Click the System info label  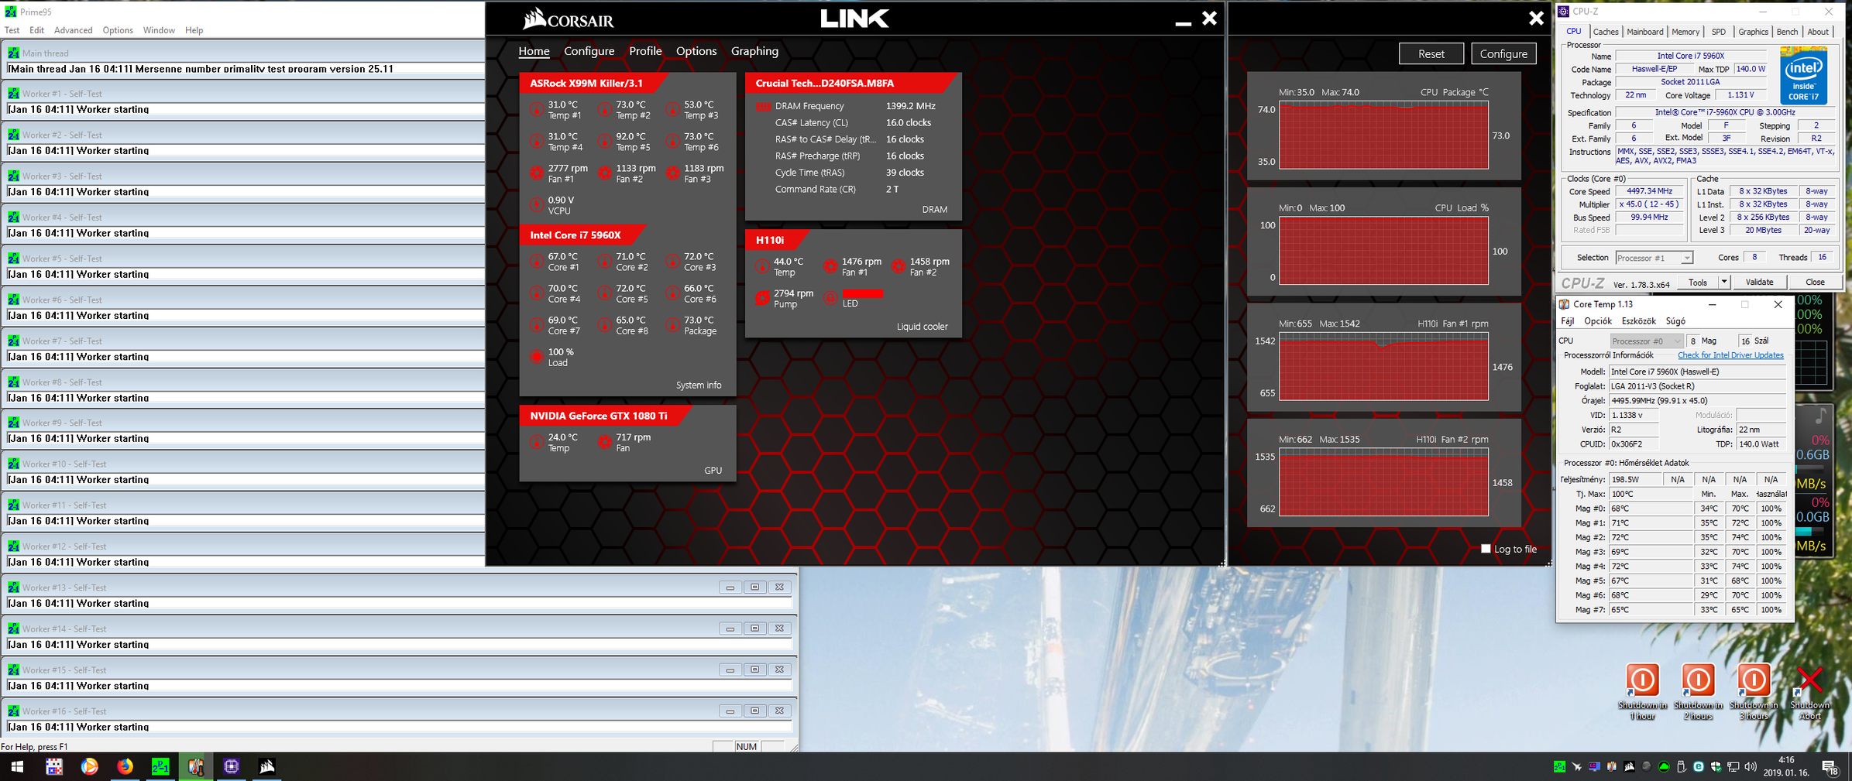coord(698,385)
